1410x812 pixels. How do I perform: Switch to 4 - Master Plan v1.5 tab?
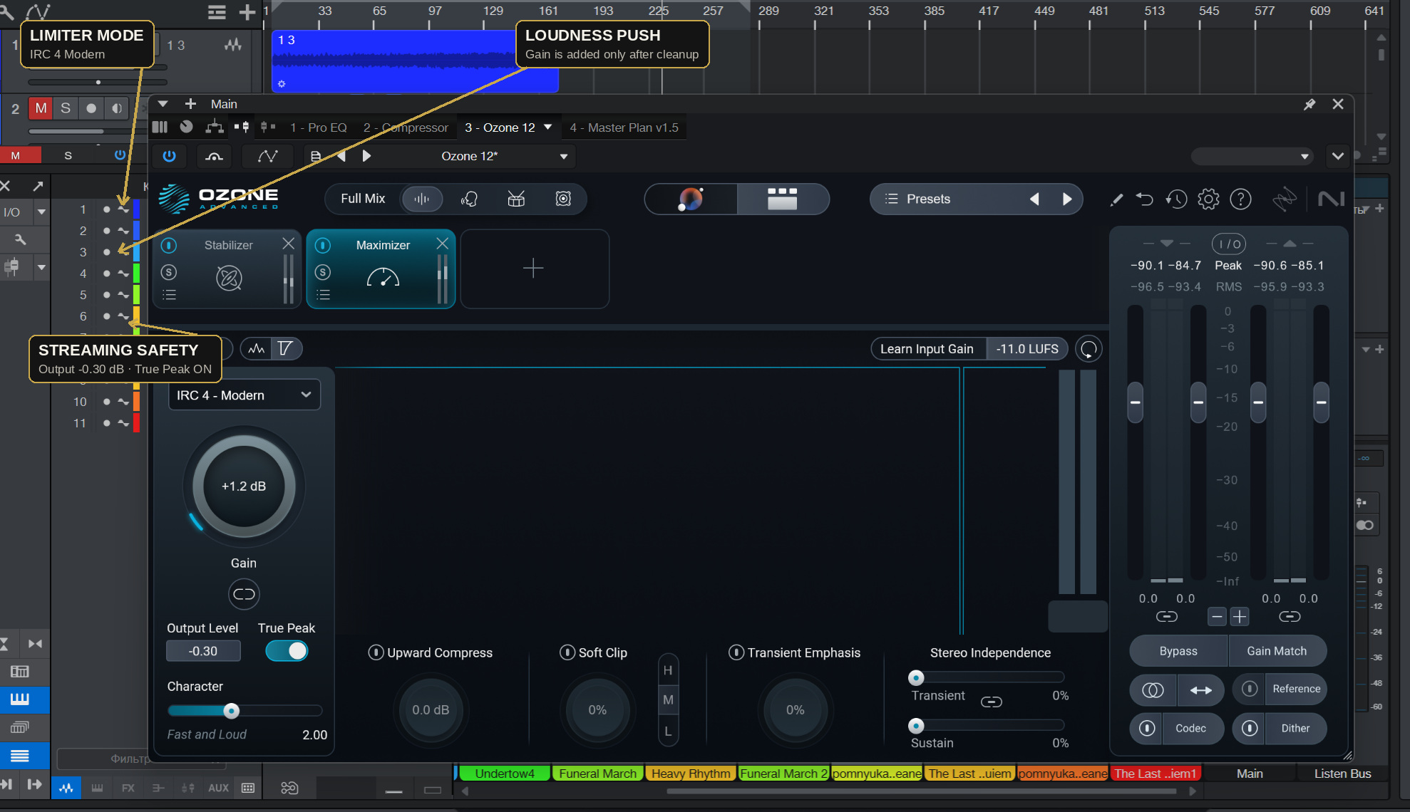(624, 127)
